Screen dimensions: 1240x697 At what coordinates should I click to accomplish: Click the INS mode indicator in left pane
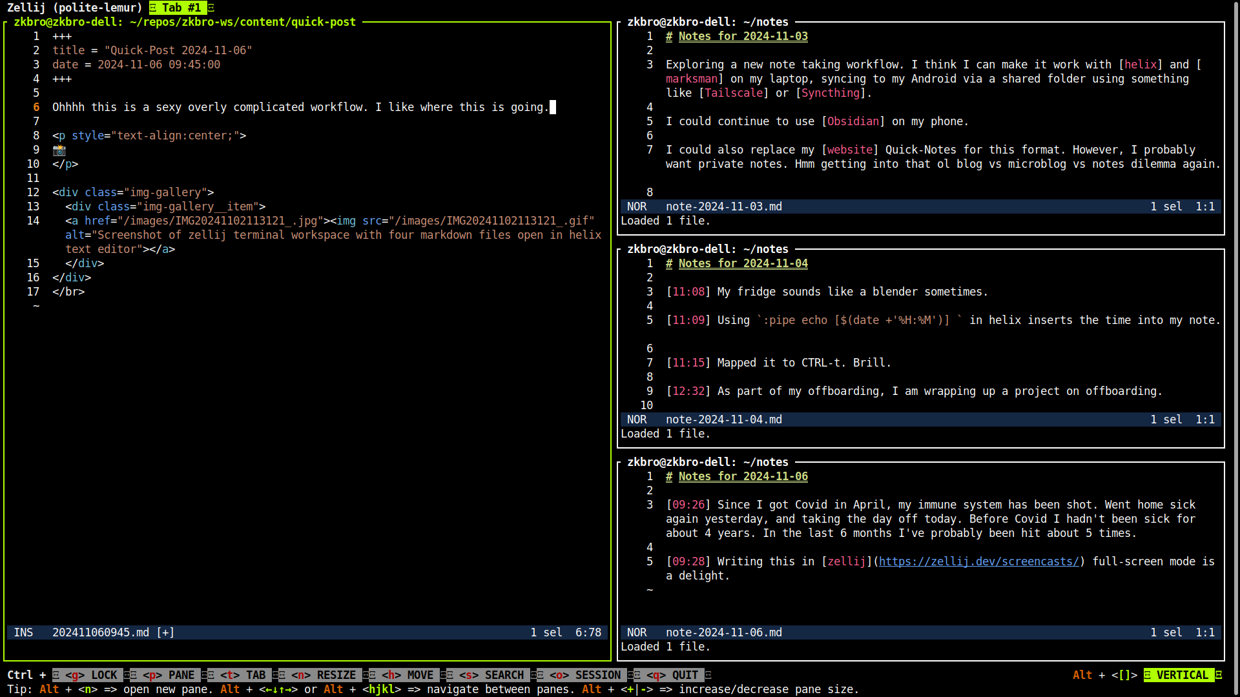coord(23,632)
